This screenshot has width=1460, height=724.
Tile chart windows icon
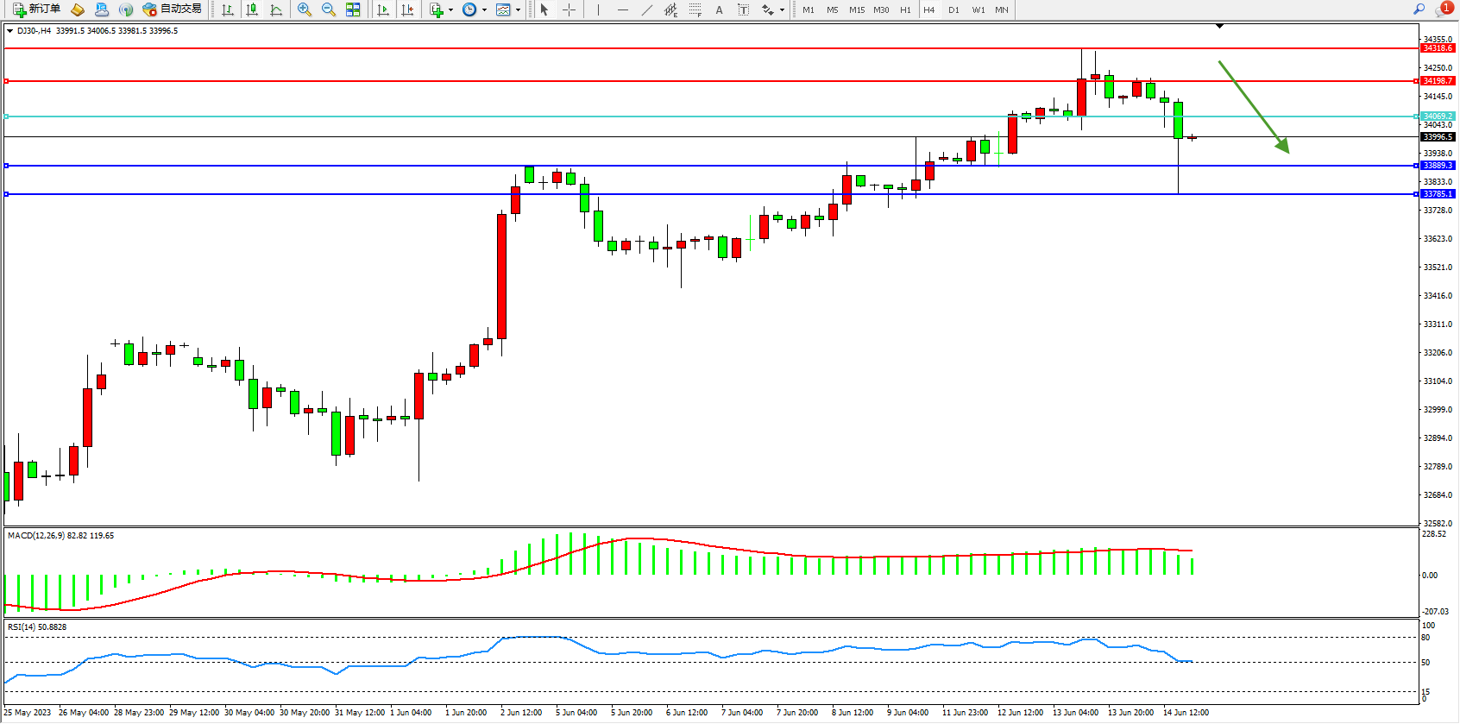353,9
